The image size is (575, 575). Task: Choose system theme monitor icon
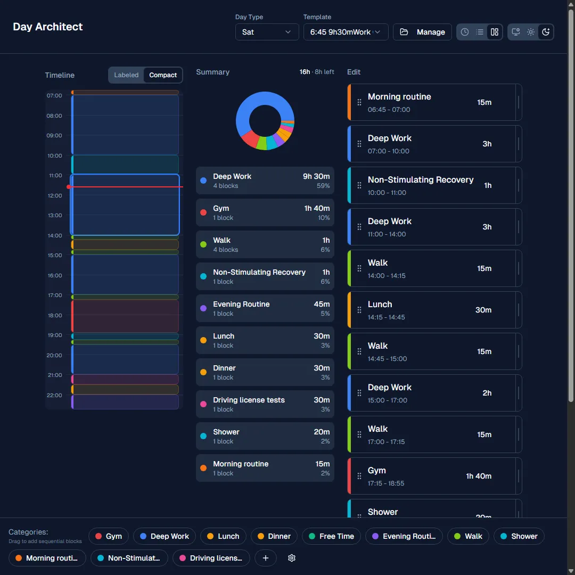point(515,32)
